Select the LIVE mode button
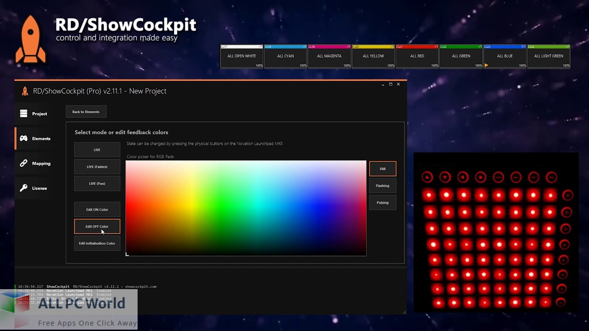Viewport: 589px width, 331px height. 97,150
